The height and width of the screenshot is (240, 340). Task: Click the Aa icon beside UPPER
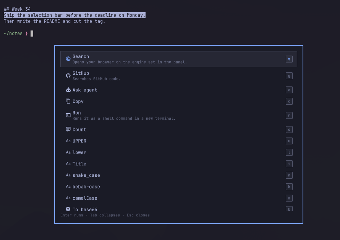68,141
